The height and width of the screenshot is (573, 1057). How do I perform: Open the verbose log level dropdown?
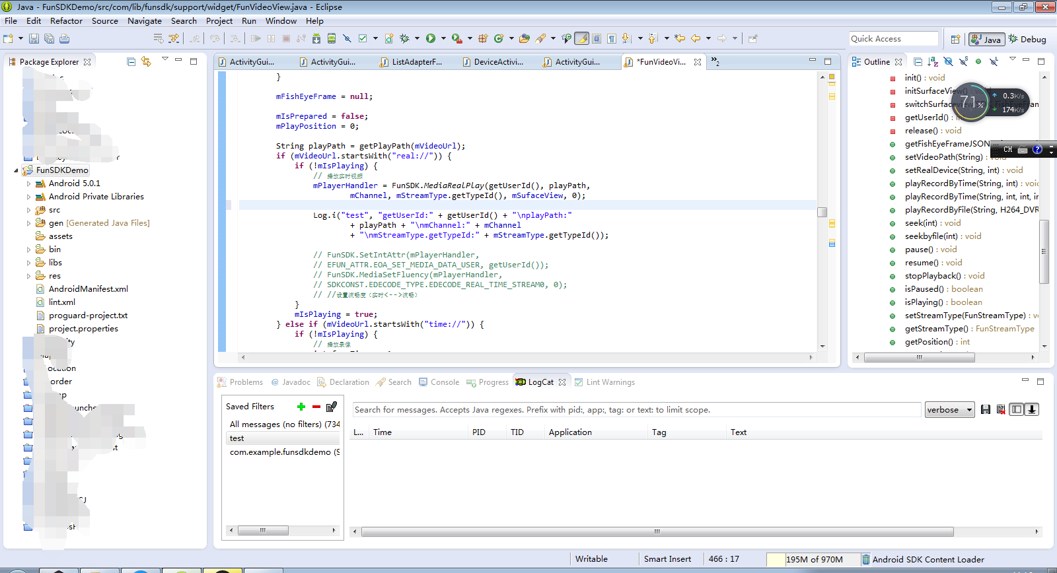point(949,410)
